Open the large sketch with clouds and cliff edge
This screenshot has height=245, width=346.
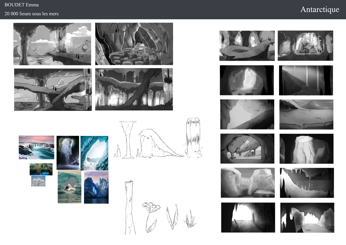point(52,44)
